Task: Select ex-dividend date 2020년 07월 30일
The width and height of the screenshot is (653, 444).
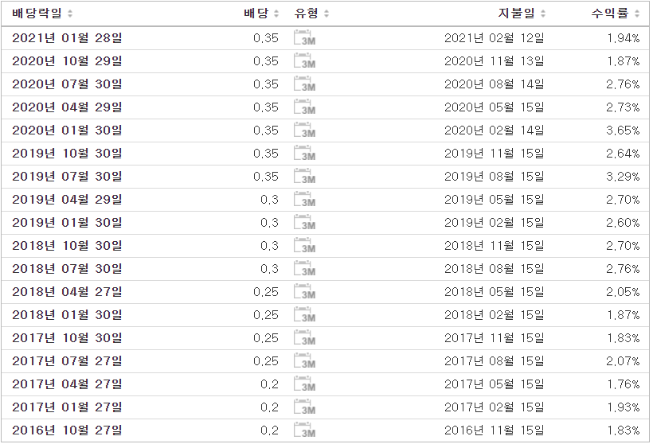Action: point(67,84)
